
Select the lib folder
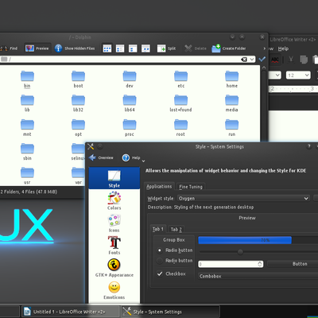pos(27,103)
